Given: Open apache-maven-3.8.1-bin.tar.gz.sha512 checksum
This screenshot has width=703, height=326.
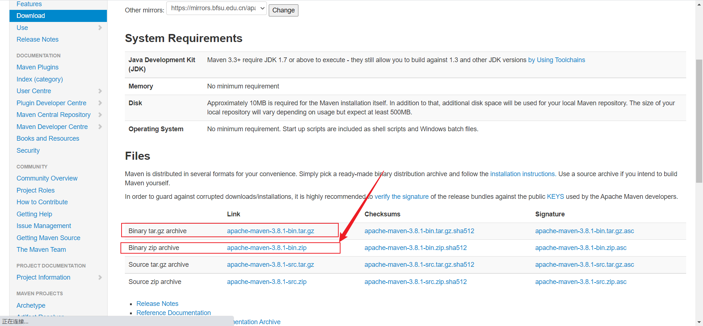Looking at the screenshot, I should pos(419,231).
